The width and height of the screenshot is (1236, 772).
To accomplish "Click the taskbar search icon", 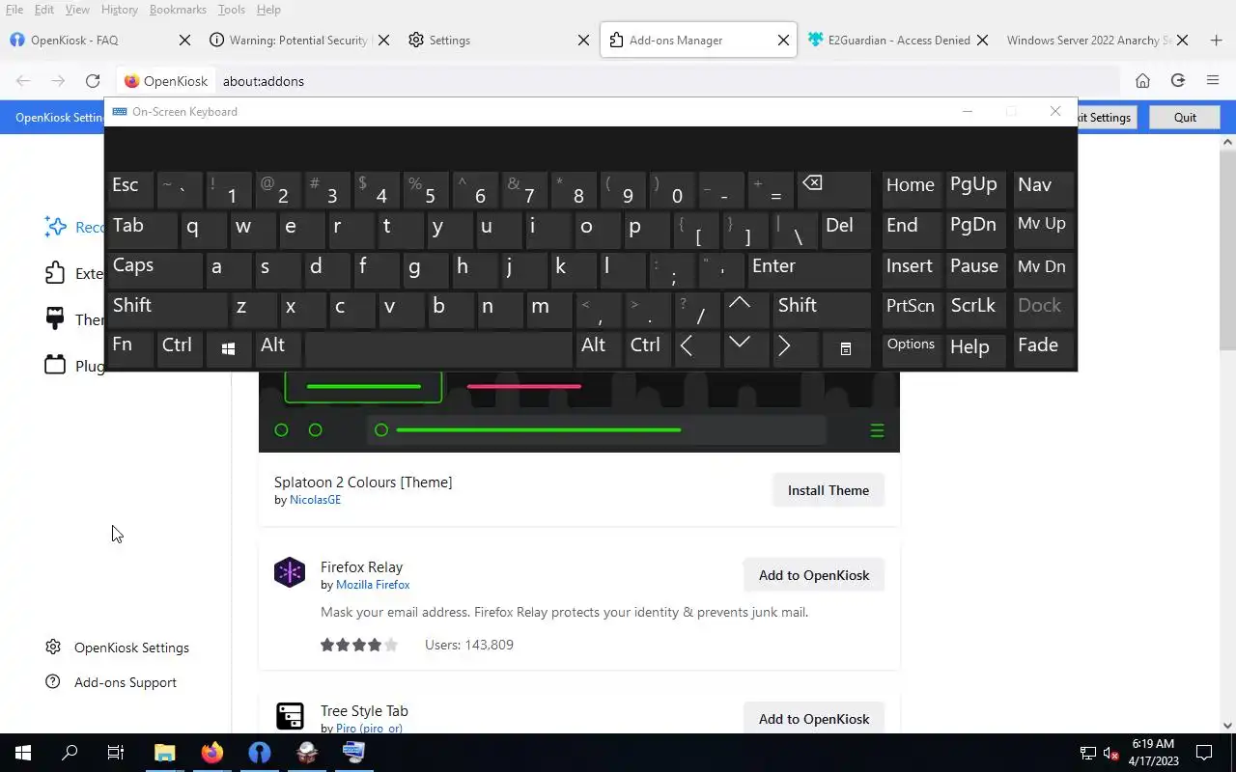I will coord(70,753).
